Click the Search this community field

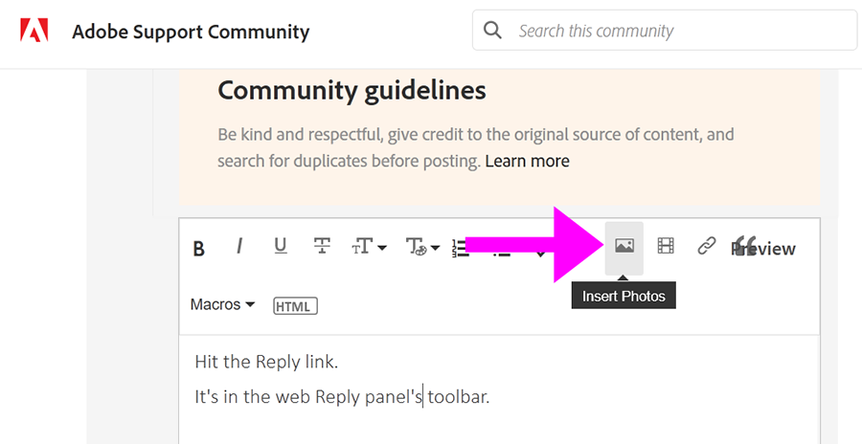[680, 31]
